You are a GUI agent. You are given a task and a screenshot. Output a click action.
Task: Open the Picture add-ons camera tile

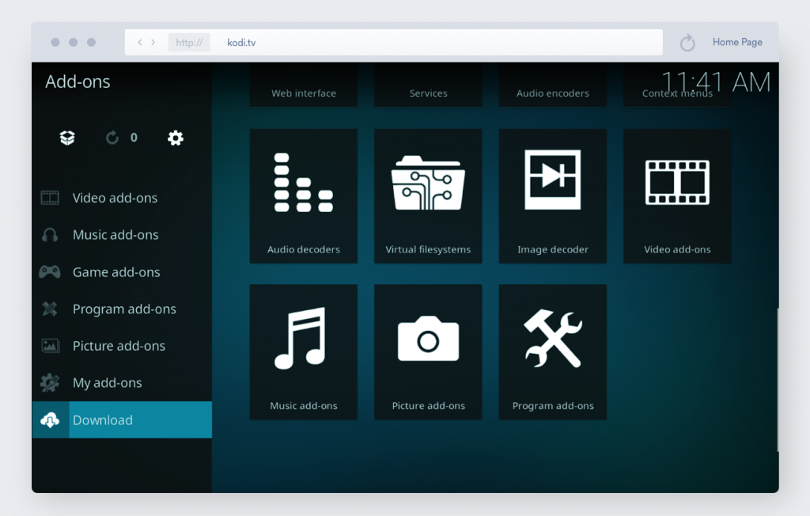[x=428, y=352]
